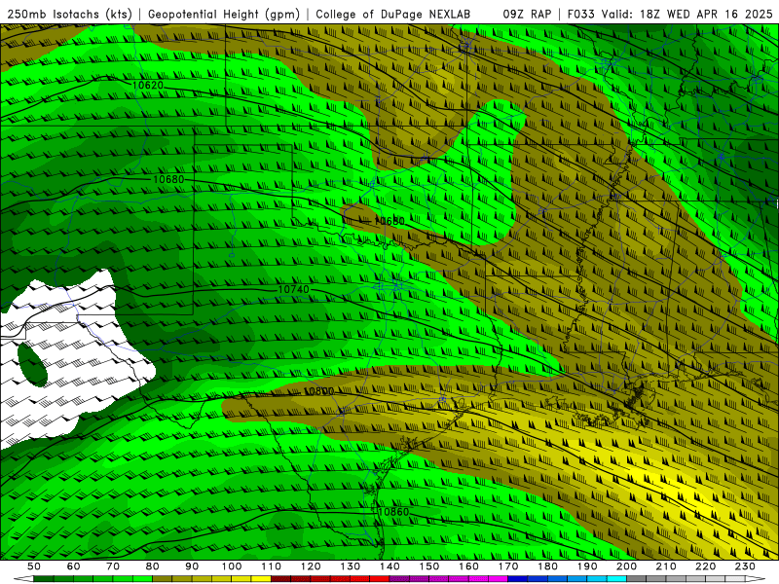The width and height of the screenshot is (779, 584).
Task: Click the 70 label on the color scale
Action: (113, 566)
